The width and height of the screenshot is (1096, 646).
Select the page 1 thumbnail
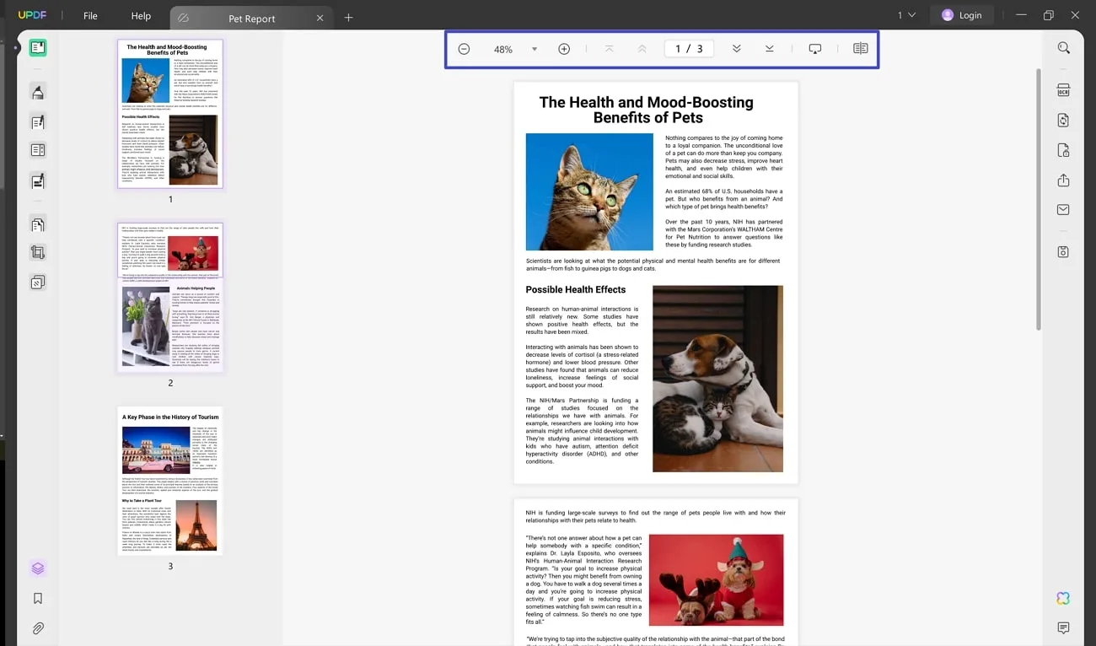click(170, 113)
